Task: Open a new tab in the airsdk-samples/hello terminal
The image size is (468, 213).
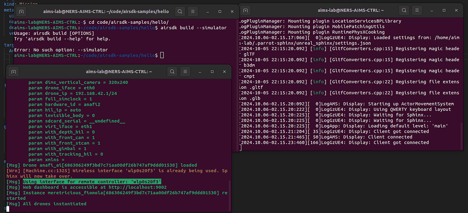Action: [21, 11]
